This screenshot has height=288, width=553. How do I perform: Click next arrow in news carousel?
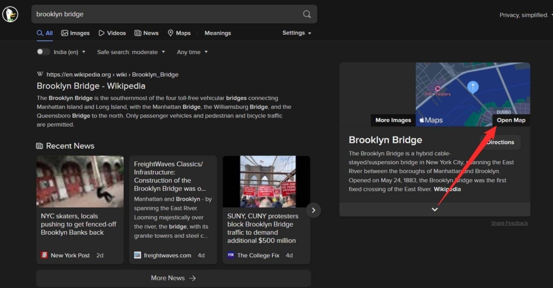(313, 210)
